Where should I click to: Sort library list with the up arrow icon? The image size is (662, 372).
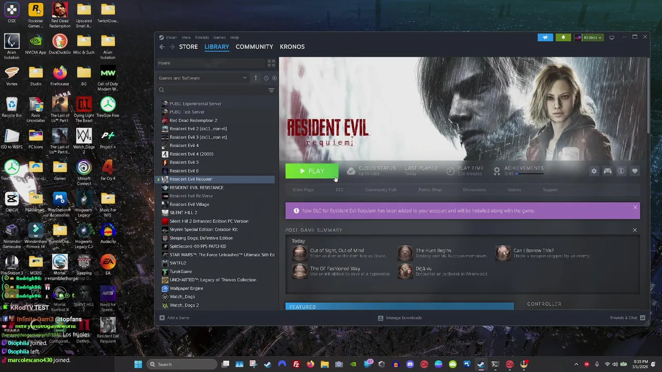(255, 78)
